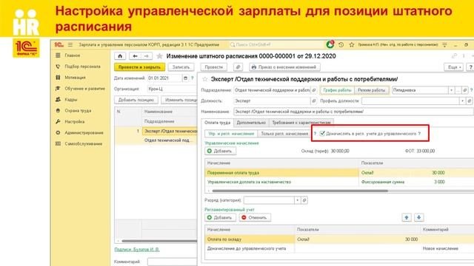Click the Записать button

pos(181,67)
